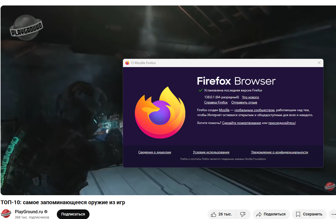
Task: Click 'Отправить отзыв' feedback link
Action: (244, 102)
